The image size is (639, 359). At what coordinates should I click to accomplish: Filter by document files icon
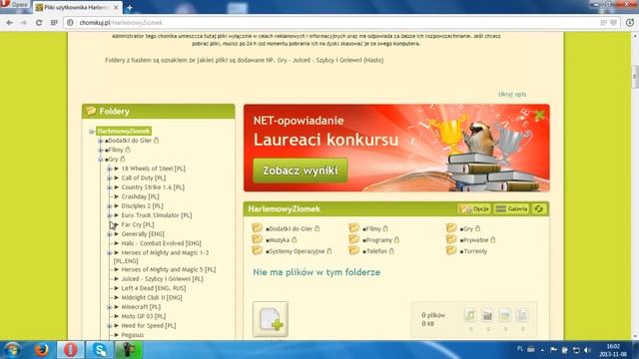pyautogui.click(x=522, y=315)
